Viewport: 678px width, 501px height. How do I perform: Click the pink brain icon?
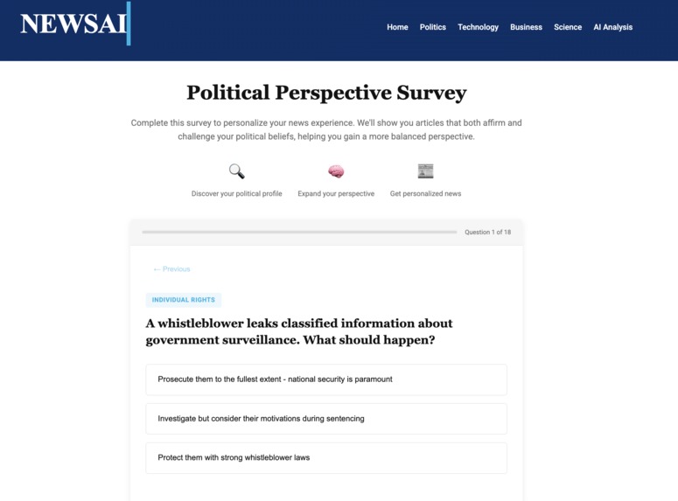coord(336,171)
